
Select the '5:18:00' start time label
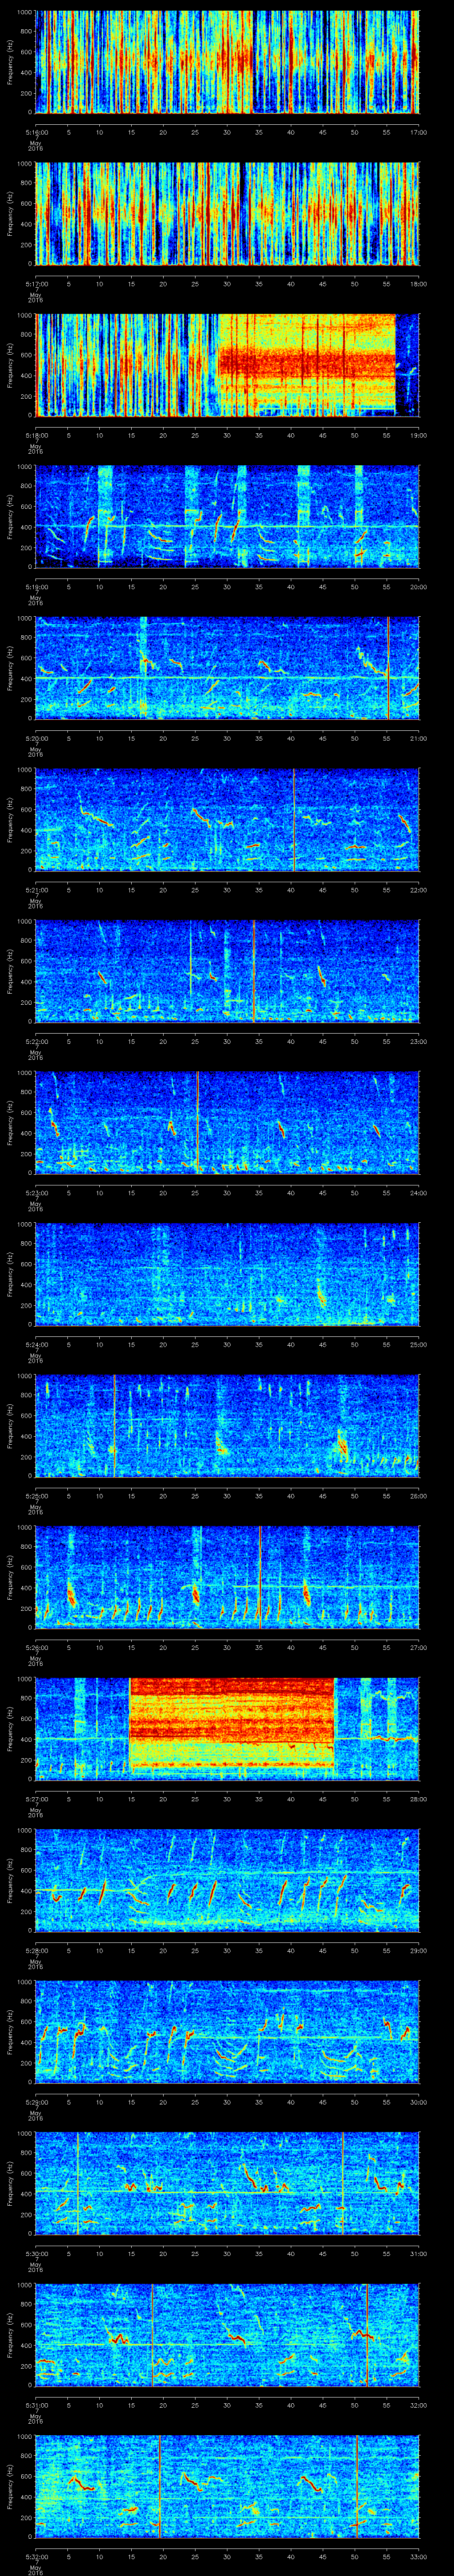coord(36,435)
